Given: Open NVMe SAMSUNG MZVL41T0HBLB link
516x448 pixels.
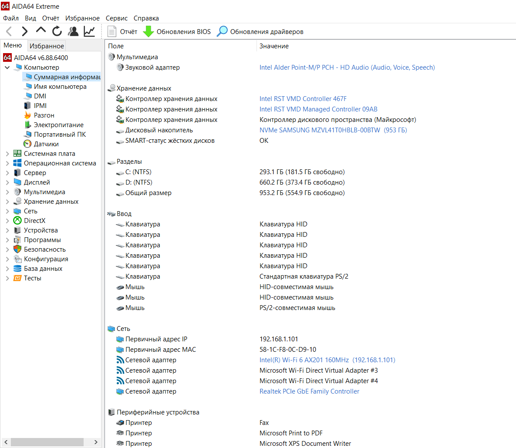Looking at the screenshot, I should [x=333, y=130].
